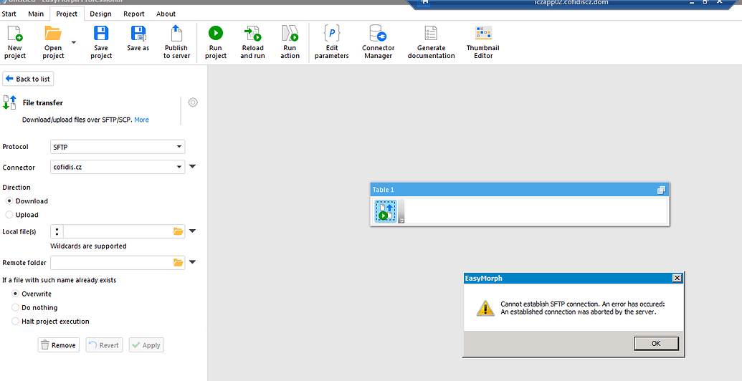Click Local file(s) multi-entry dots button
742x381 pixels.
(57, 231)
